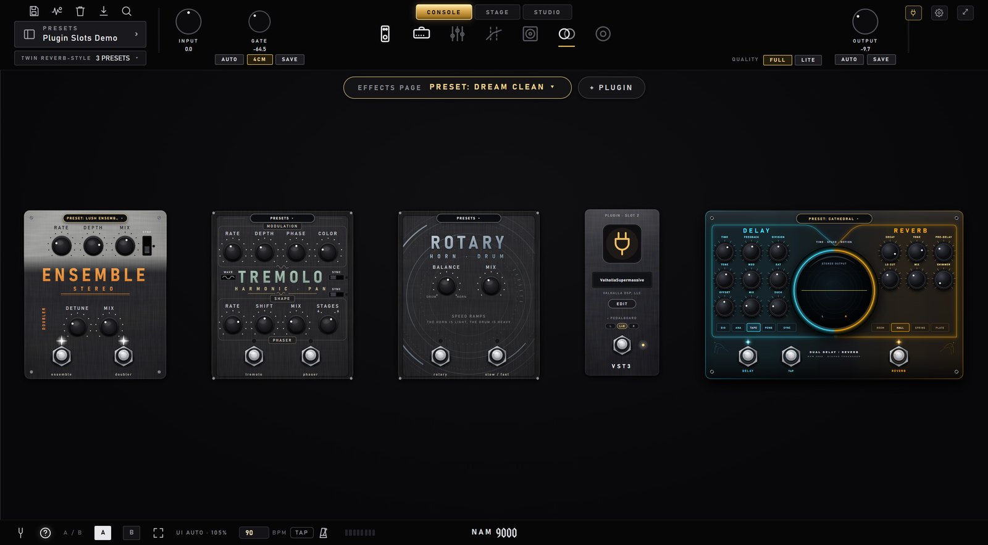Open the Twin Reverb-Style 3 Presets dropdown
Image resolution: width=988 pixels, height=545 pixels.
point(80,58)
